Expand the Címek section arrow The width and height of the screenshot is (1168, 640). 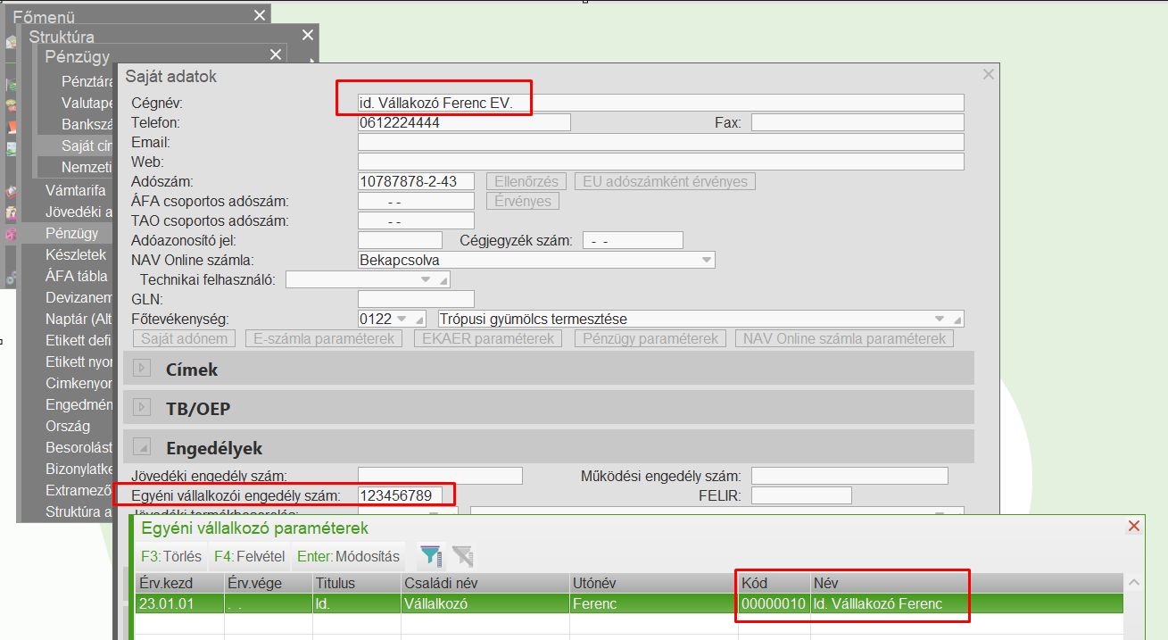tap(142, 369)
